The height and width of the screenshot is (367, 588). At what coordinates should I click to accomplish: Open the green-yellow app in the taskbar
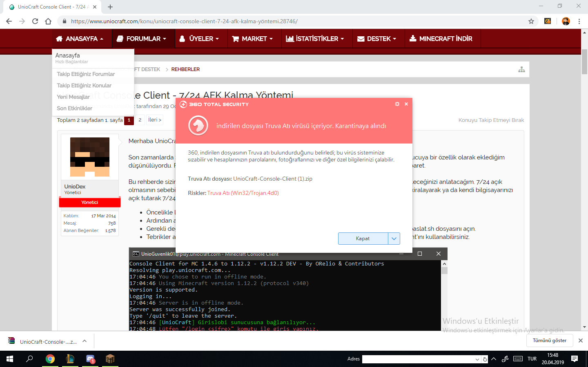pos(70,359)
